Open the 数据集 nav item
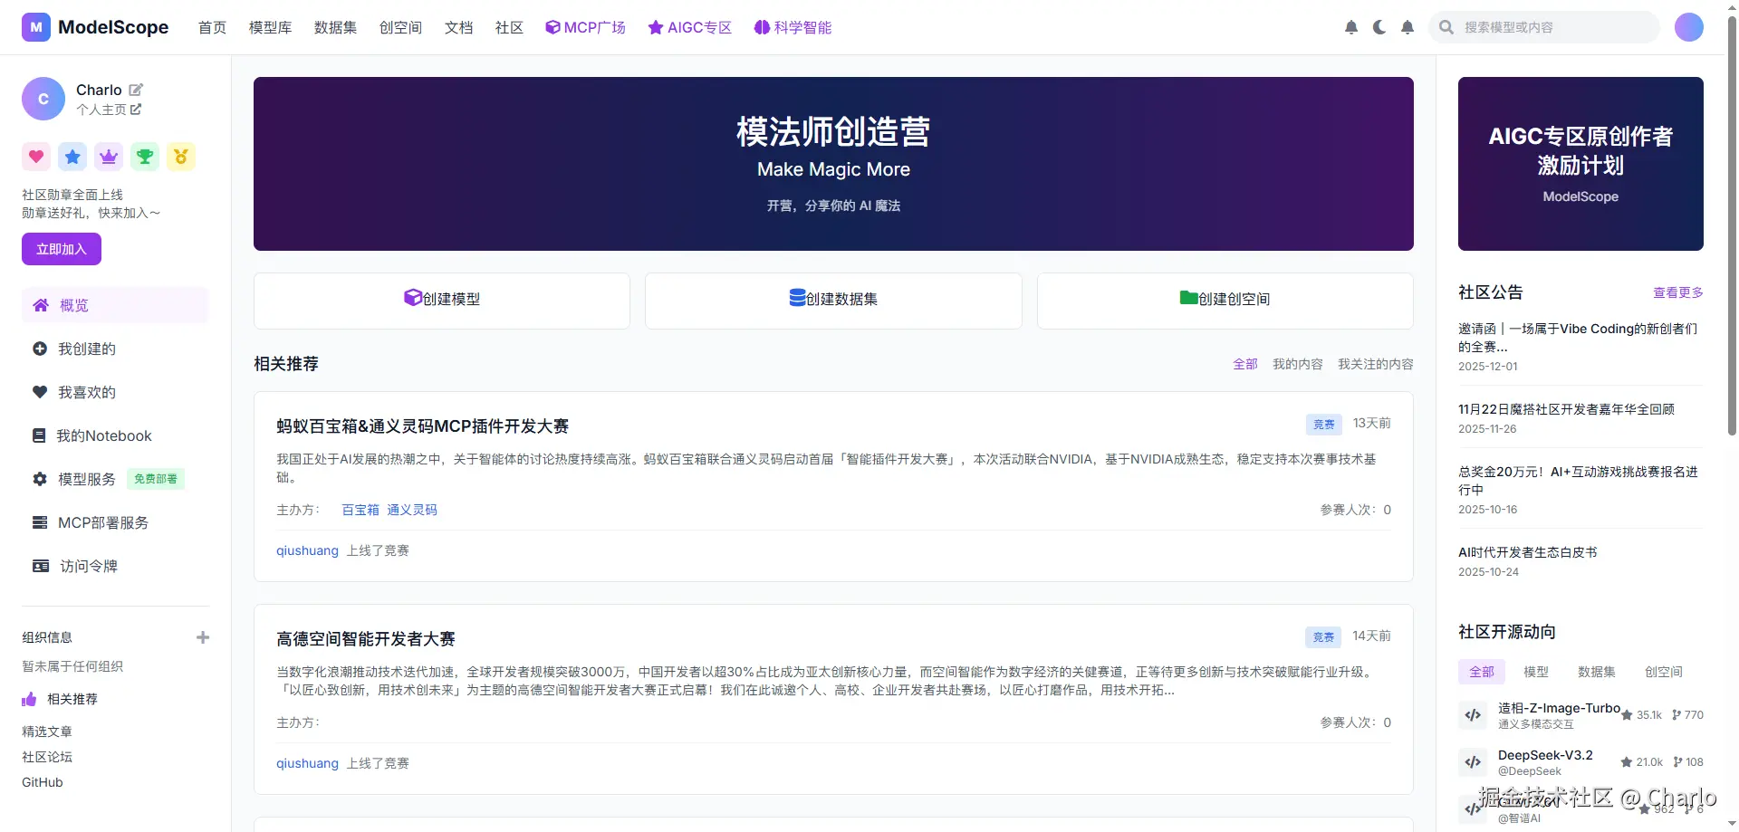The width and height of the screenshot is (1739, 832). click(336, 27)
